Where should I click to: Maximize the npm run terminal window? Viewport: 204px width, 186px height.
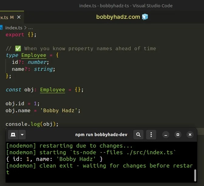[x=178, y=135]
